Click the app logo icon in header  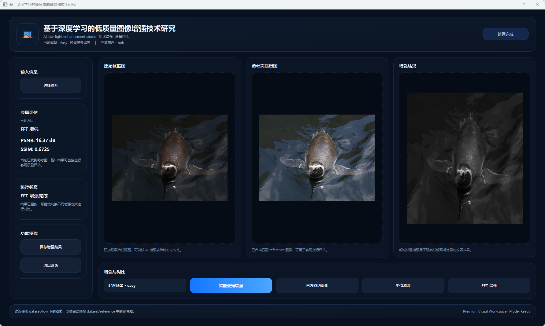[28, 35]
